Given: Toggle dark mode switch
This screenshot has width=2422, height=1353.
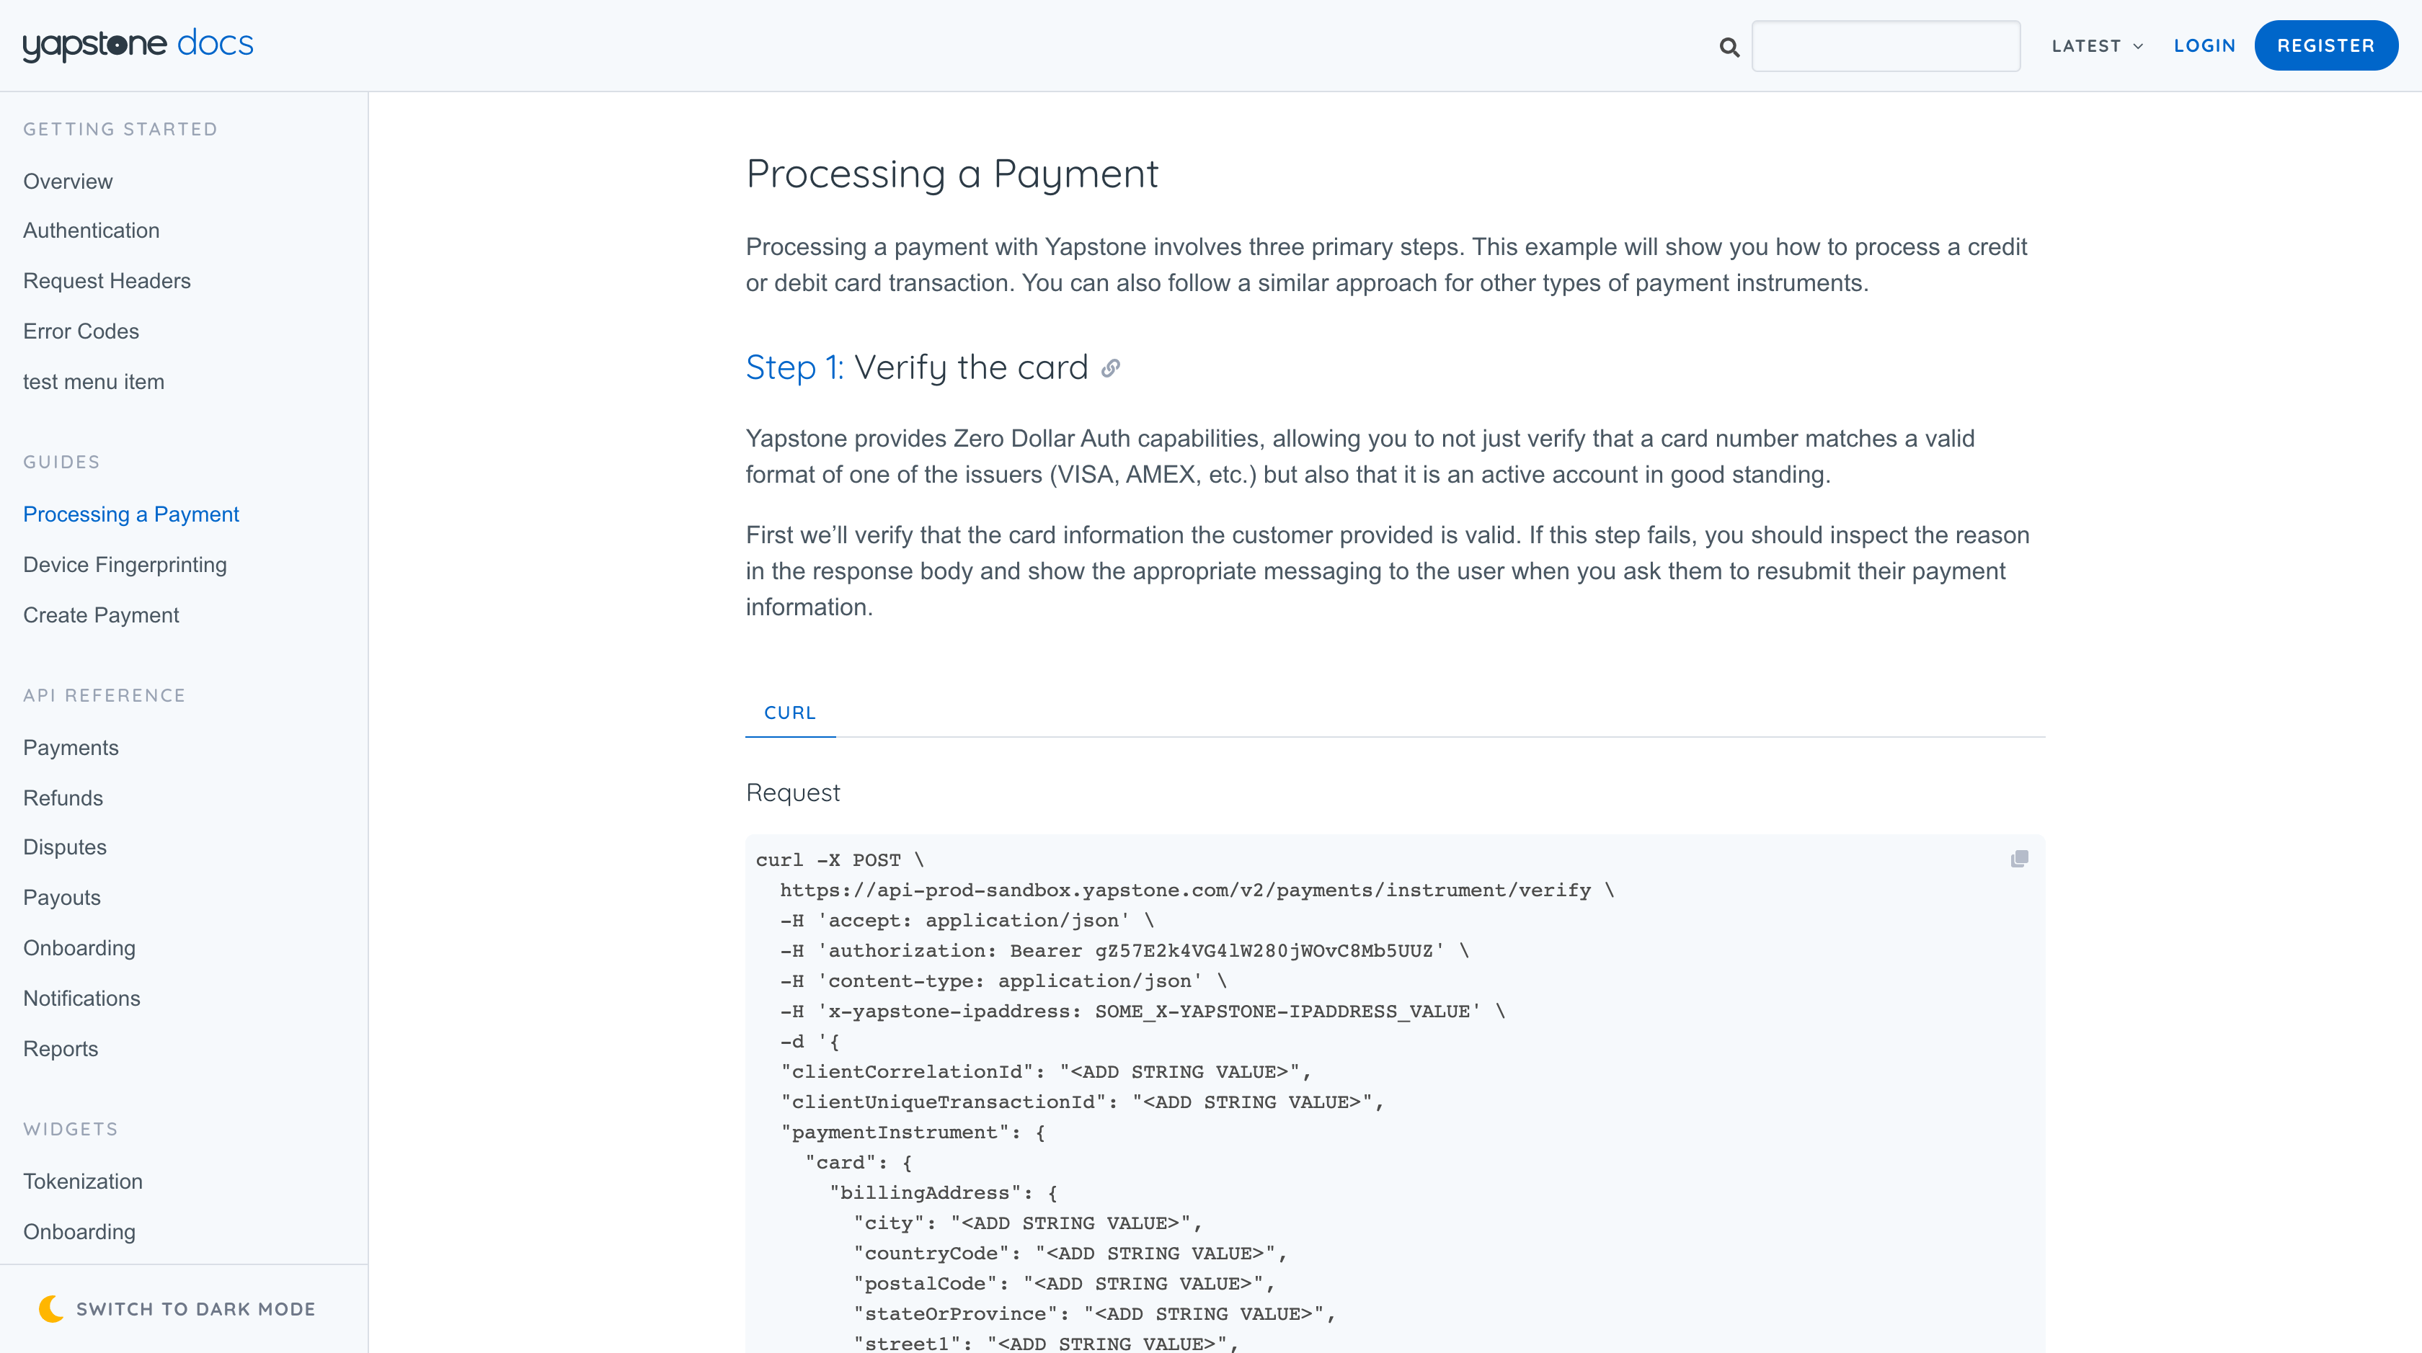Looking at the screenshot, I should (x=177, y=1310).
